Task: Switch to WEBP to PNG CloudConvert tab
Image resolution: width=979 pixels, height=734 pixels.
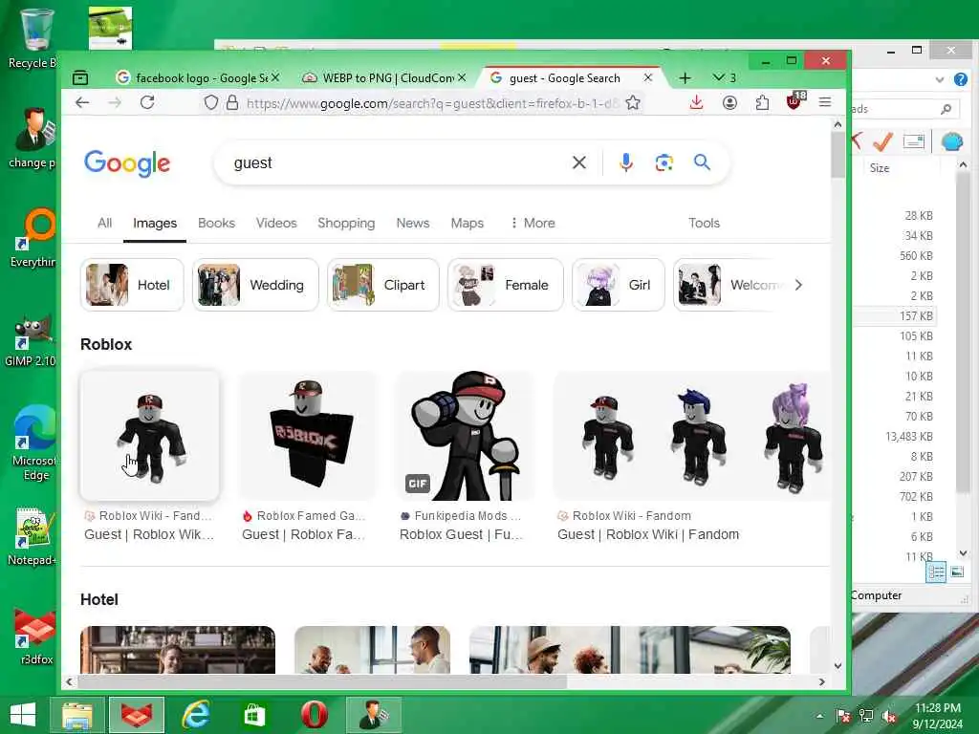Action: tap(384, 78)
